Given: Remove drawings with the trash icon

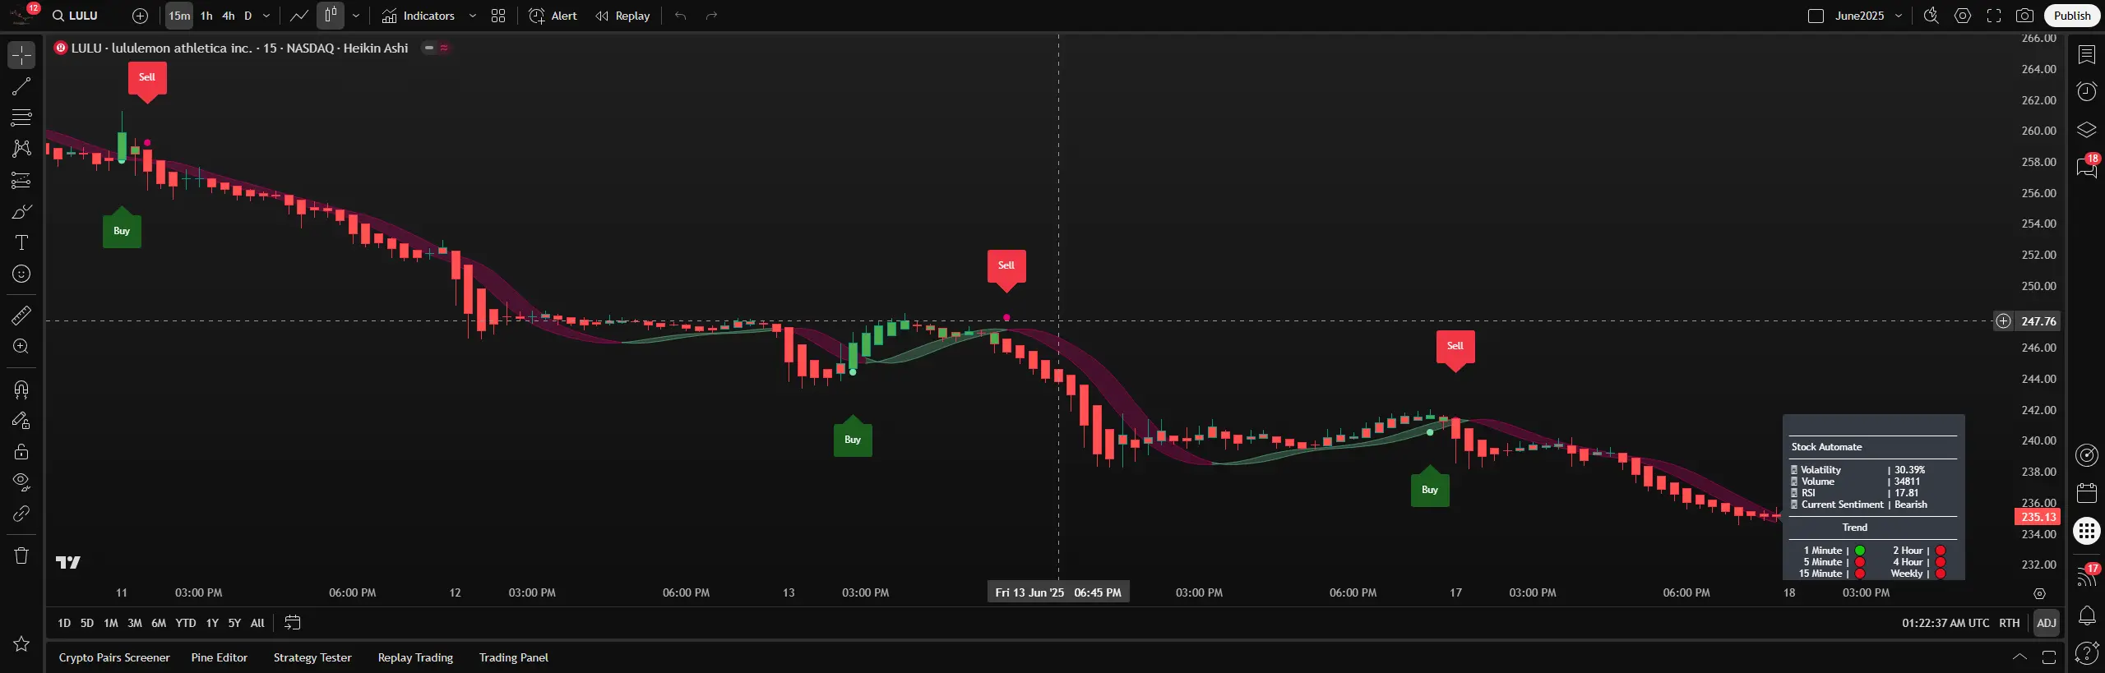Looking at the screenshot, I should pyautogui.click(x=21, y=555).
